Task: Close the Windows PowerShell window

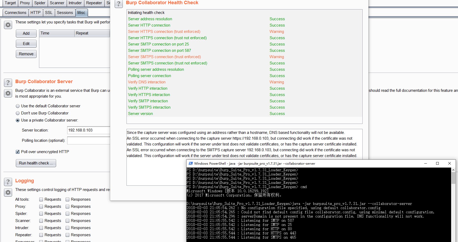Action: point(450,163)
